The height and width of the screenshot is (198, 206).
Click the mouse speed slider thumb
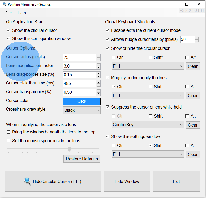click(x=69, y=149)
